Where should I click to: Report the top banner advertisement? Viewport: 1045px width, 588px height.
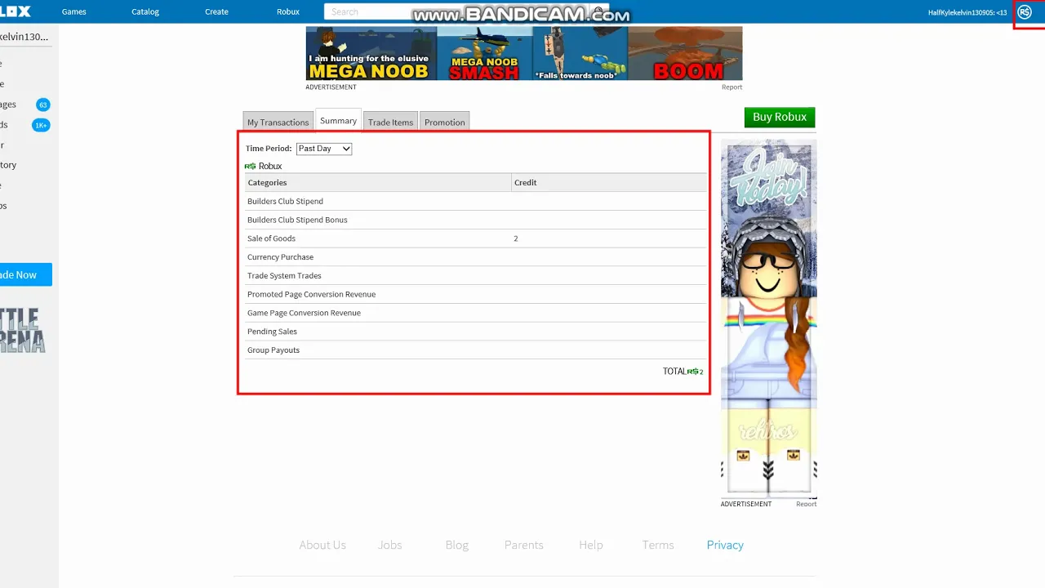pyautogui.click(x=731, y=87)
